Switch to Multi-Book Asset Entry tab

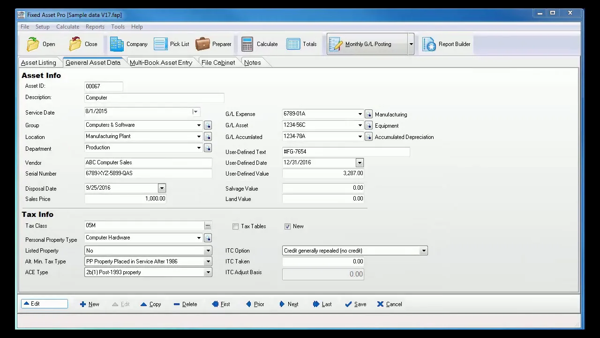click(x=161, y=62)
